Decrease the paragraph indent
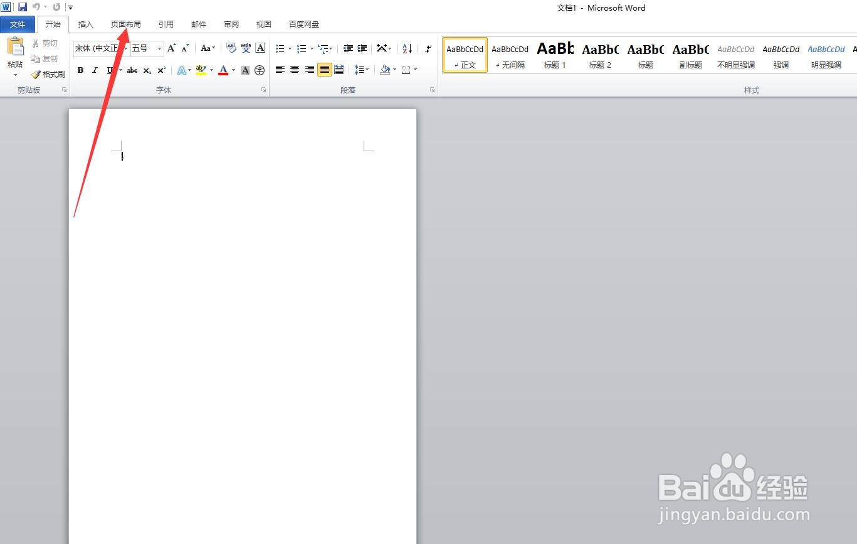The width and height of the screenshot is (857, 544). pyautogui.click(x=348, y=48)
